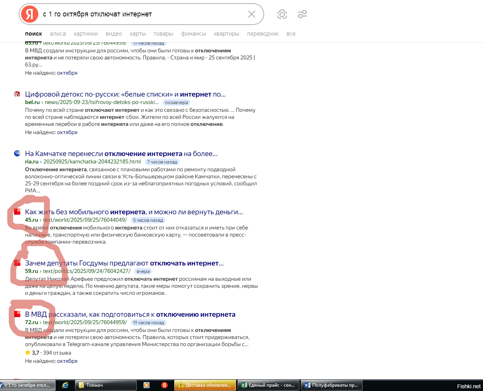Open Единый прайс Excel taskbar button
The image size is (483, 391).
268,385
